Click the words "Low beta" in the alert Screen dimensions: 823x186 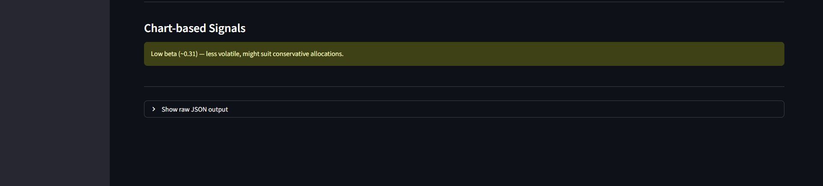pos(164,54)
